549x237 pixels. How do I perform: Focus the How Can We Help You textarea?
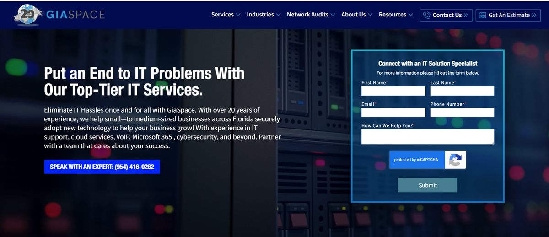click(428, 137)
